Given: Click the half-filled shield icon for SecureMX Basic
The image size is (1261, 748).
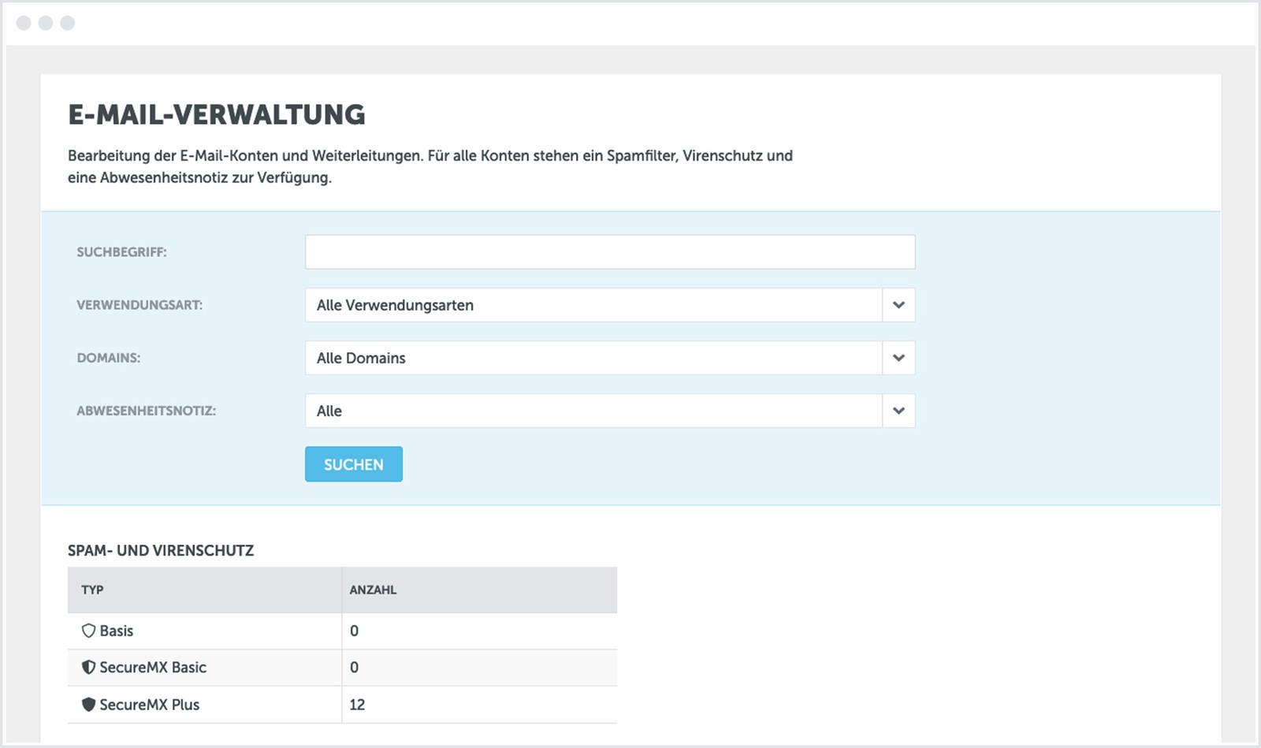Looking at the screenshot, I should (88, 667).
